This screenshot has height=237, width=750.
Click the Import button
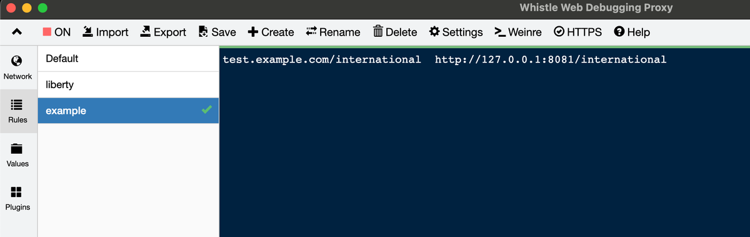pyautogui.click(x=106, y=32)
